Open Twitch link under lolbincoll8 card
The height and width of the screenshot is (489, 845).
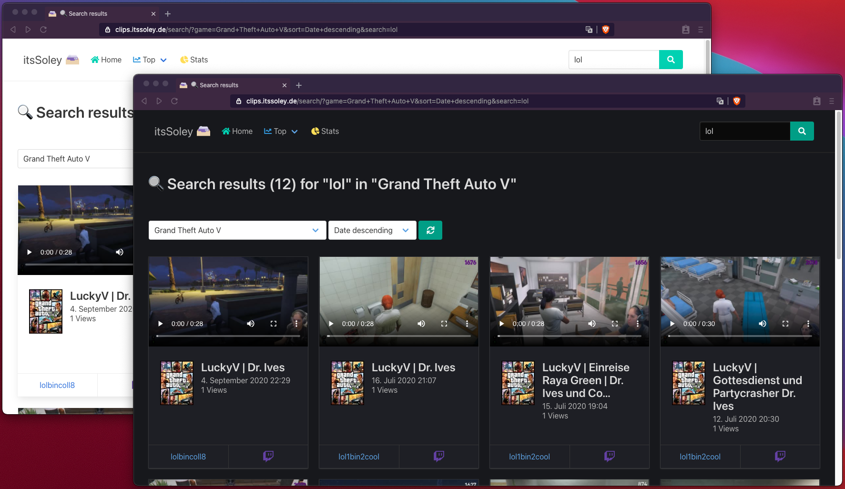pos(268,456)
